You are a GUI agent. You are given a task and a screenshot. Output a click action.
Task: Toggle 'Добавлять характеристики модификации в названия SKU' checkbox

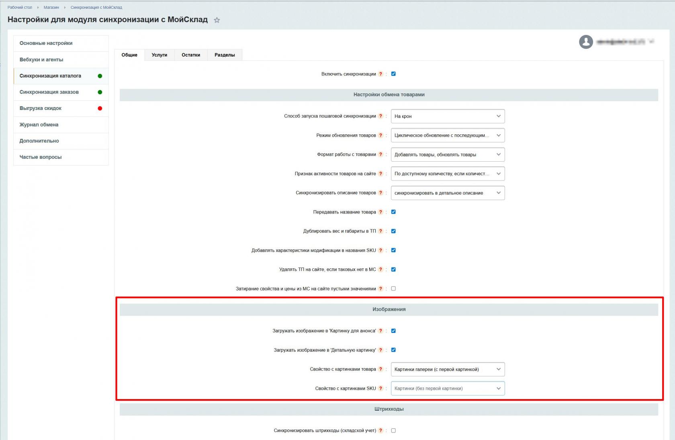point(393,250)
